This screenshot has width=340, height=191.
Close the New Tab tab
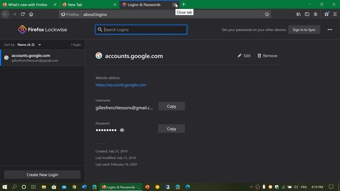[x=115, y=5]
